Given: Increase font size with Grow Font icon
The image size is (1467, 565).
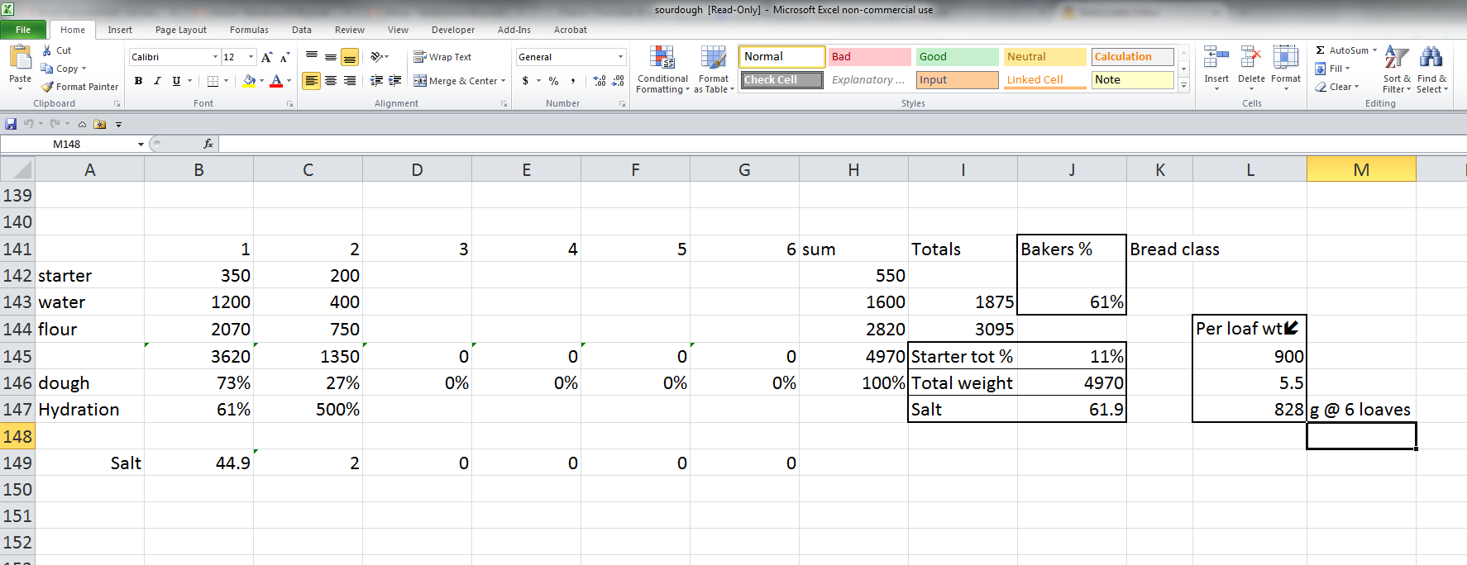Looking at the screenshot, I should coord(266,57).
